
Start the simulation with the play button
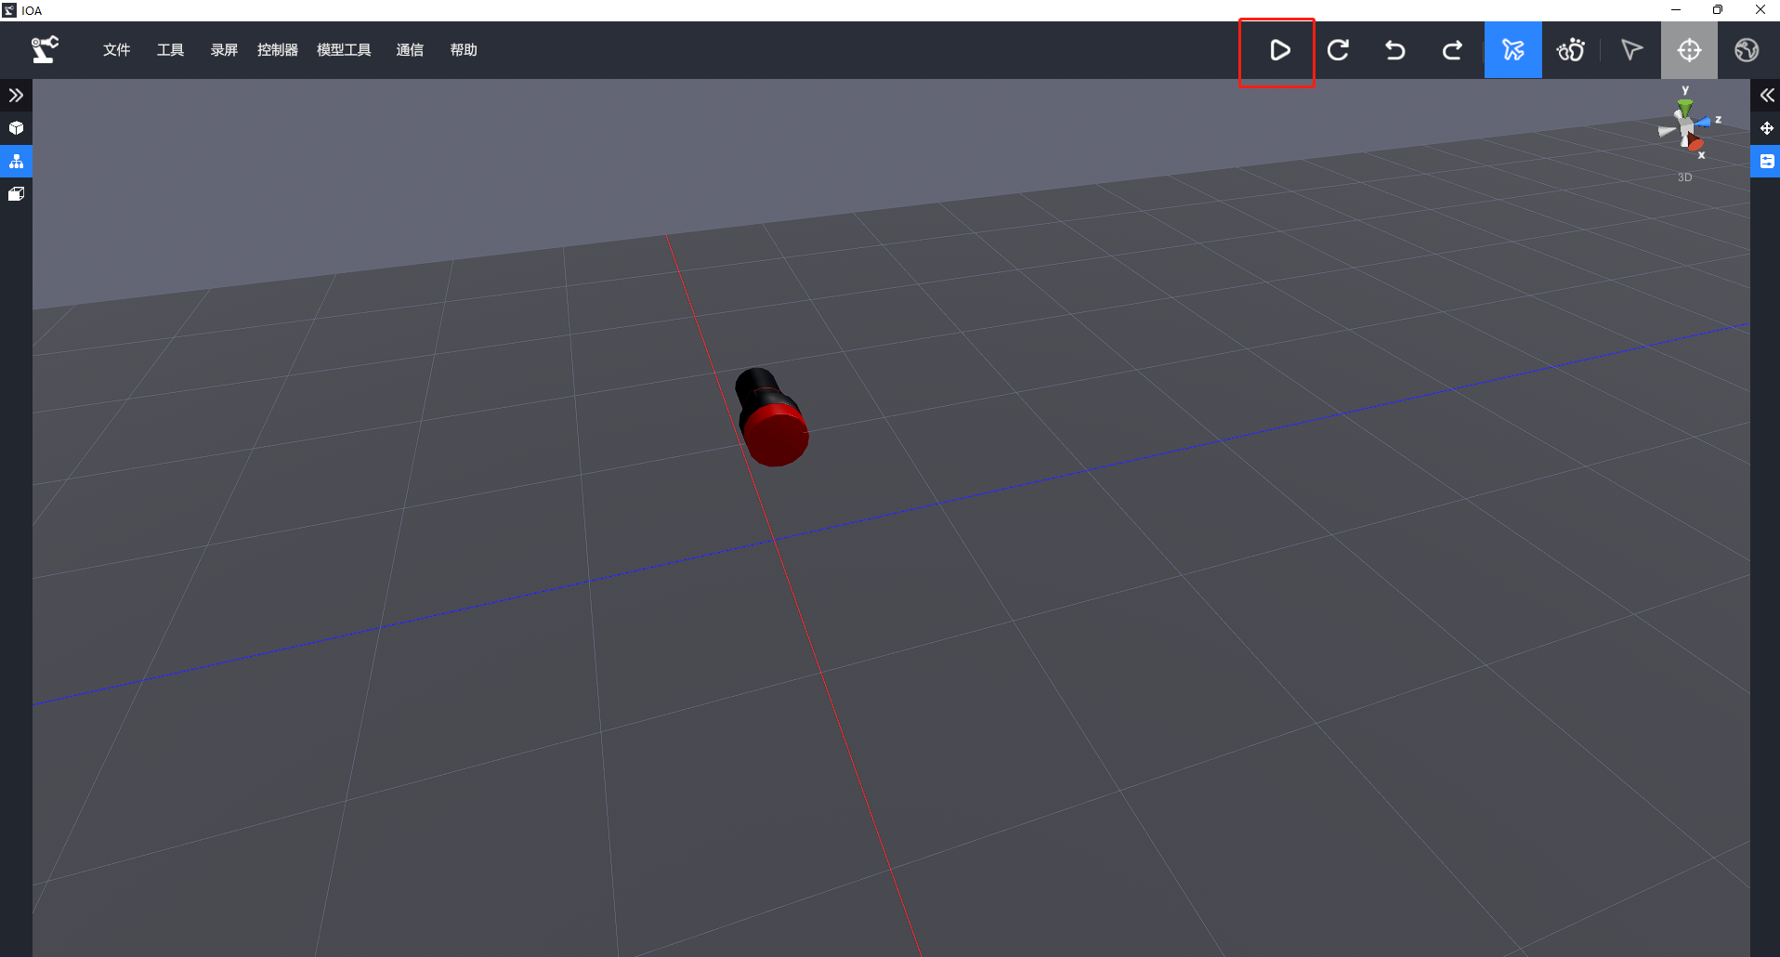point(1278,50)
